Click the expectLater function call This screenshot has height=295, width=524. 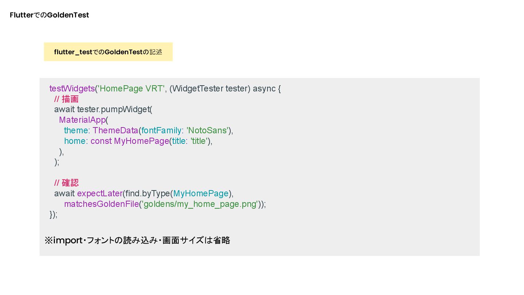(100, 193)
